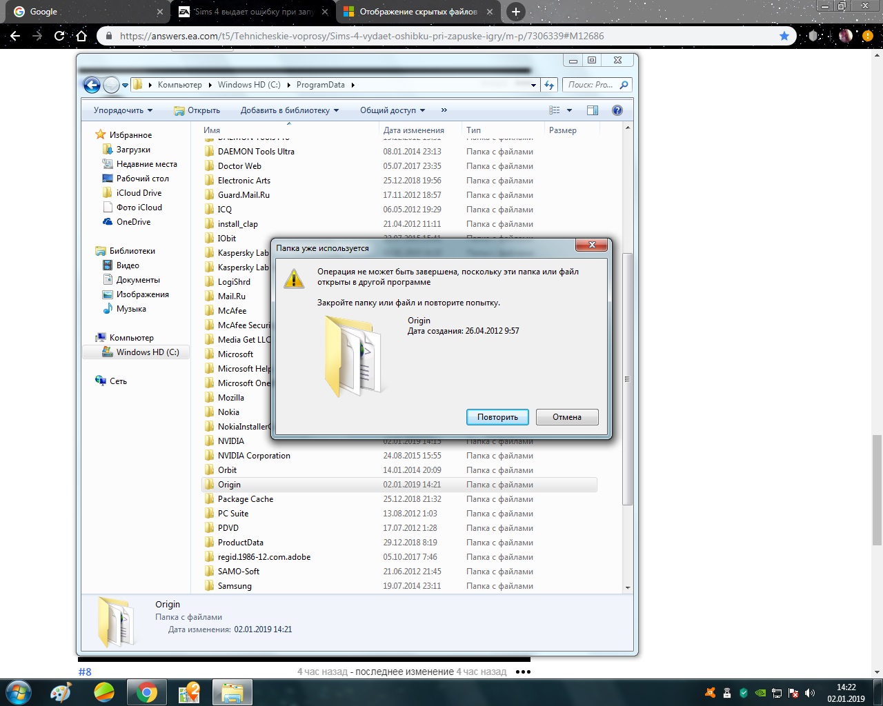Open the 'Упорядочить' dropdown menu

(x=123, y=110)
